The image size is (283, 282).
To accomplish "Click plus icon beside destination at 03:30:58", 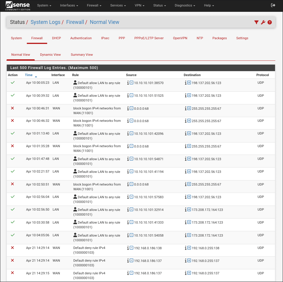I will (x=189, y=222).
